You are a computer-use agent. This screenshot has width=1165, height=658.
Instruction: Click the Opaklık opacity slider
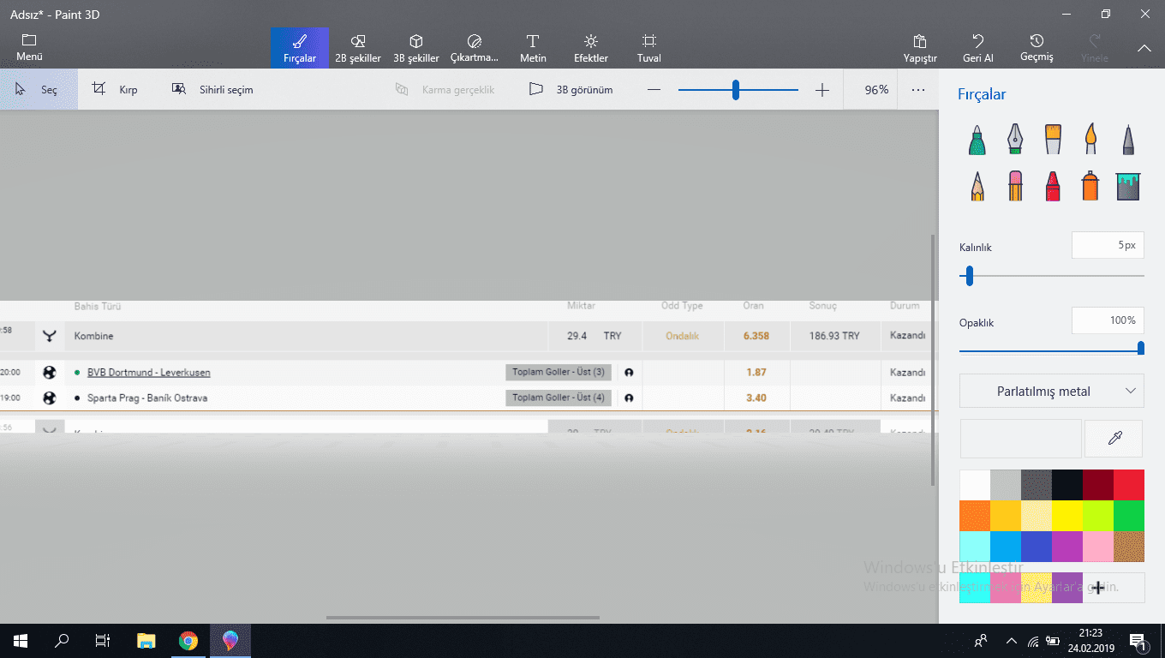pyautogui.click(x=1052, y=348)
